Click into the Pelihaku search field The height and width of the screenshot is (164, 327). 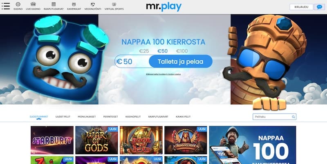click(272, 117)
